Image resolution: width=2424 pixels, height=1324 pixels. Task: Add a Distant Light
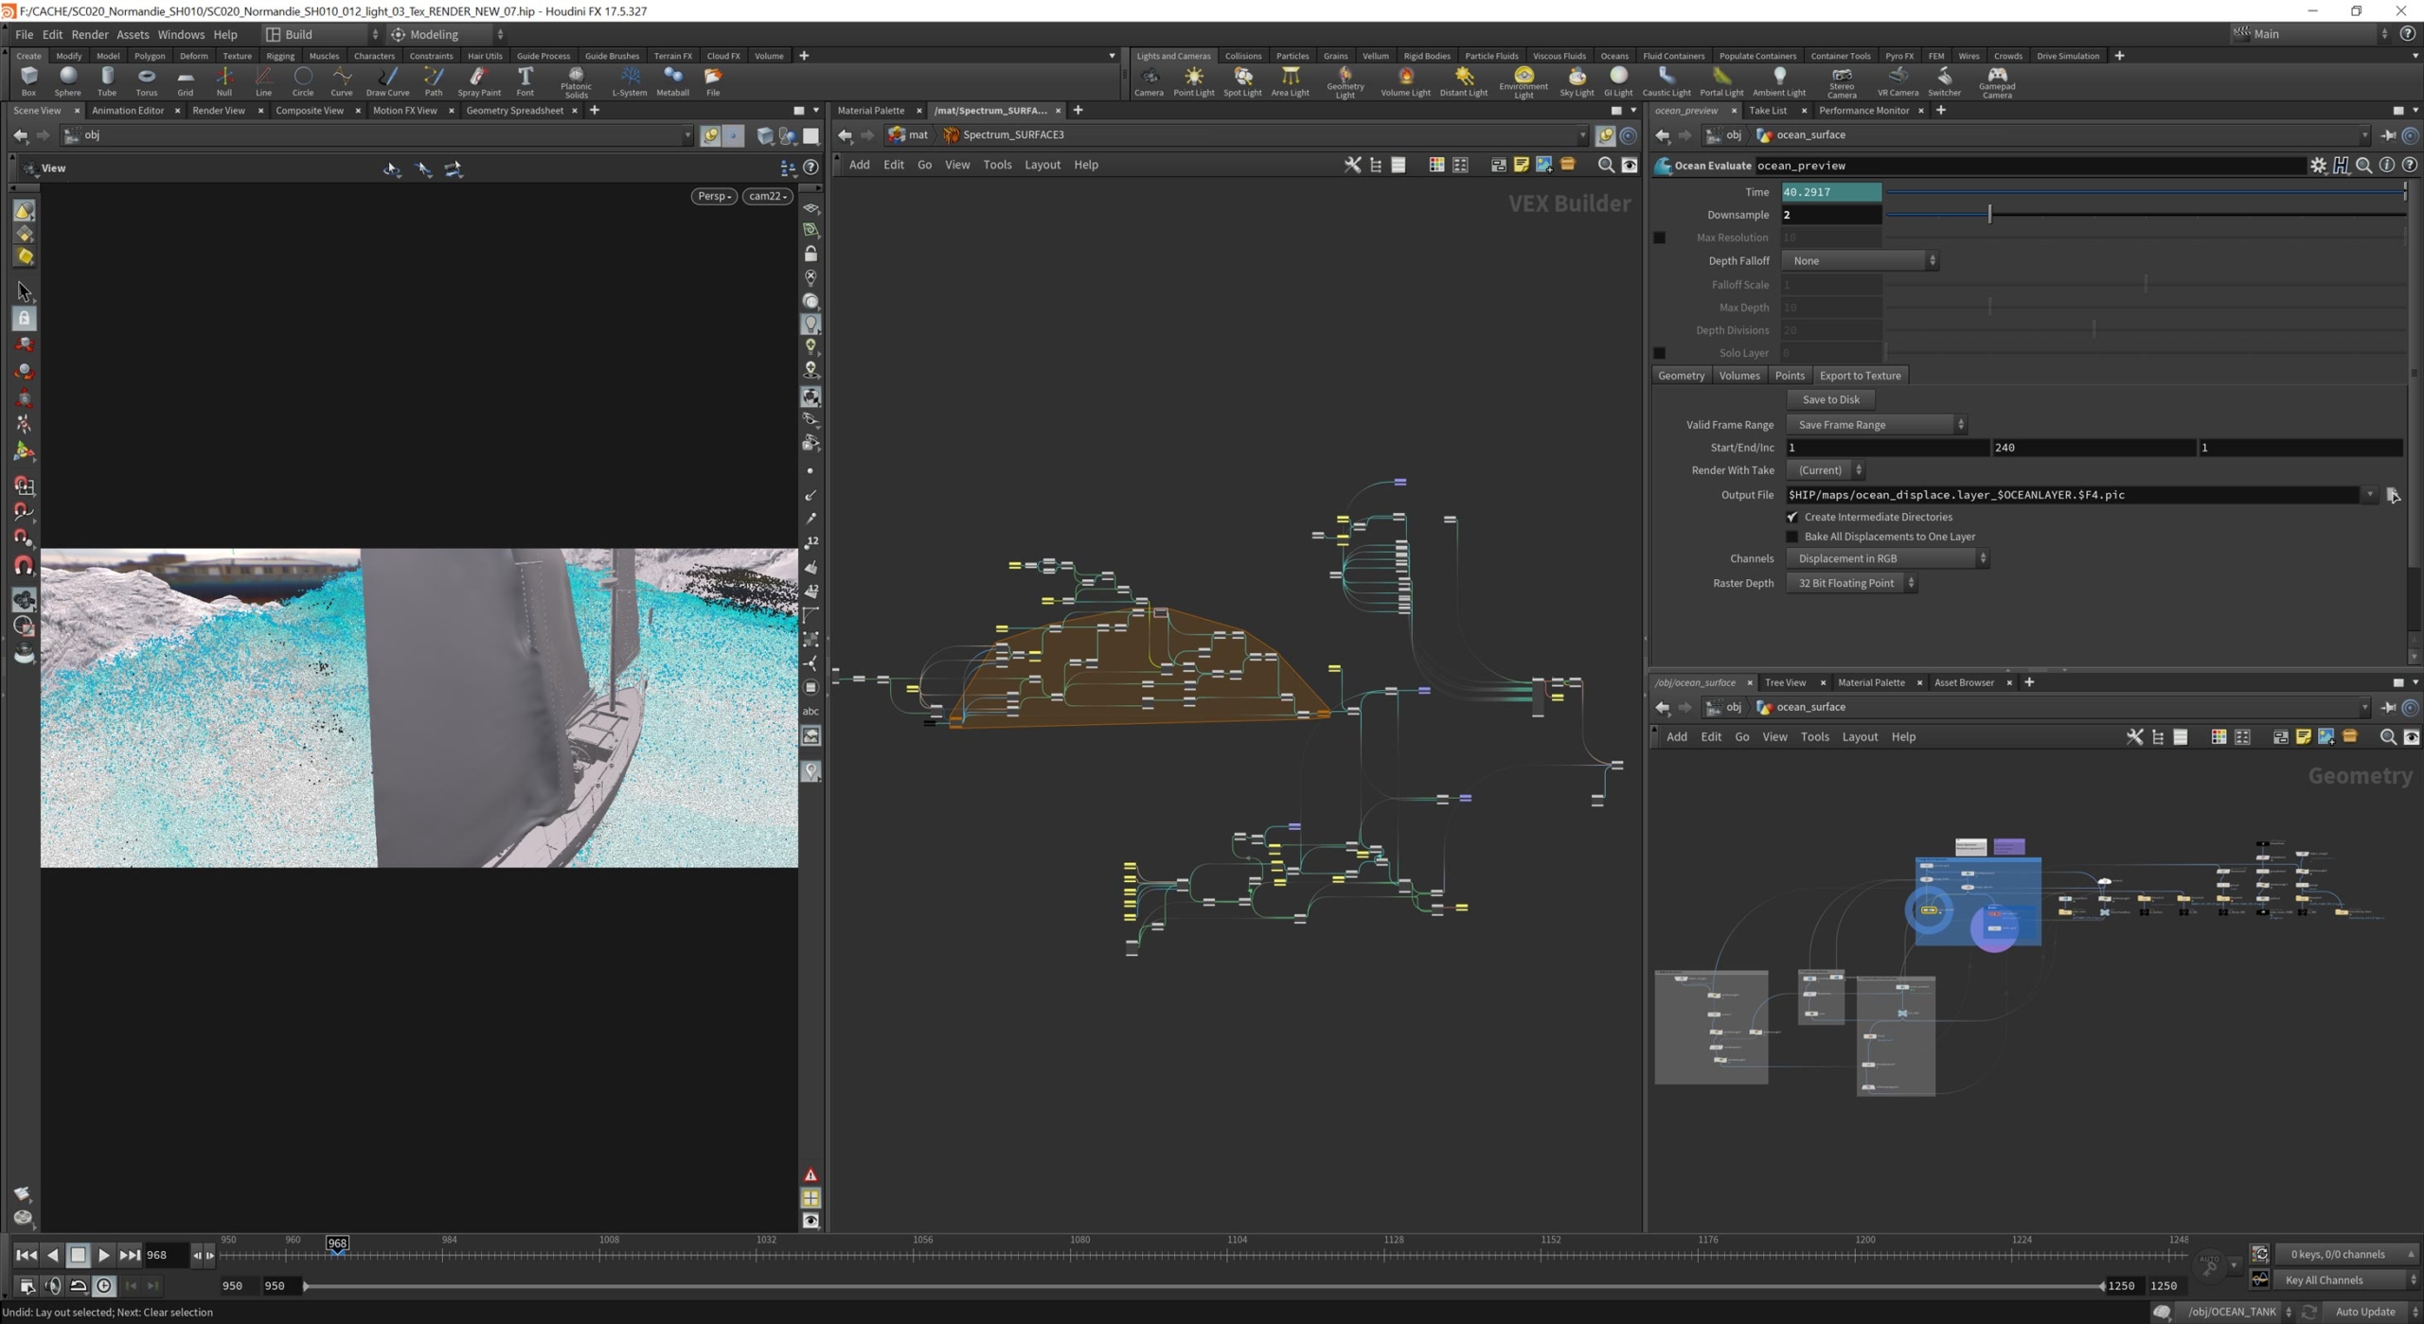[1464, 81]
